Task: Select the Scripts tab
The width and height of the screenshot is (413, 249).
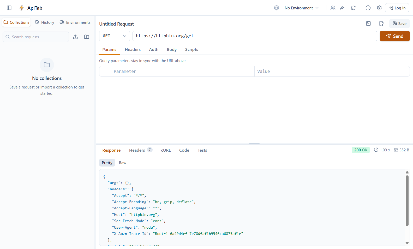Action: [x=191, y=49]
